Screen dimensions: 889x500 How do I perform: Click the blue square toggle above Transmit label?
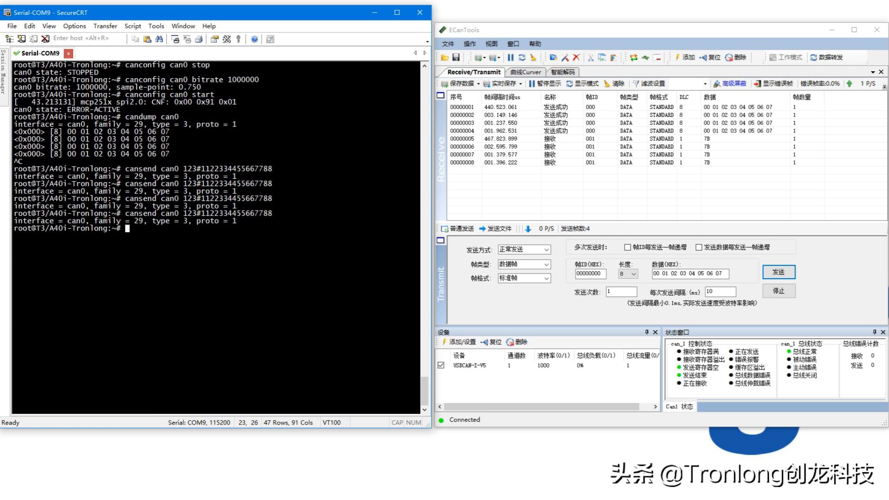click(x=441, y=240)
